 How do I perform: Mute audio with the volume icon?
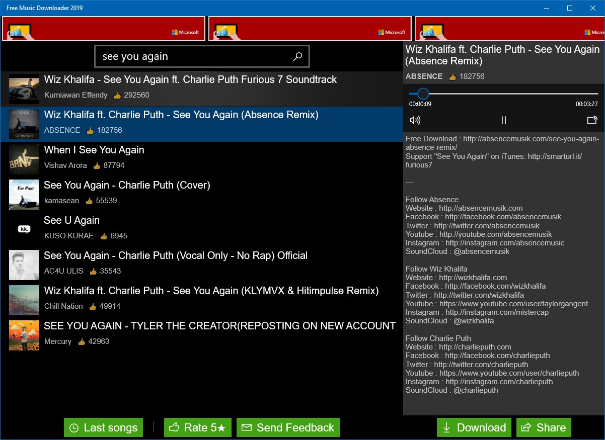click(x=415, y=120)
